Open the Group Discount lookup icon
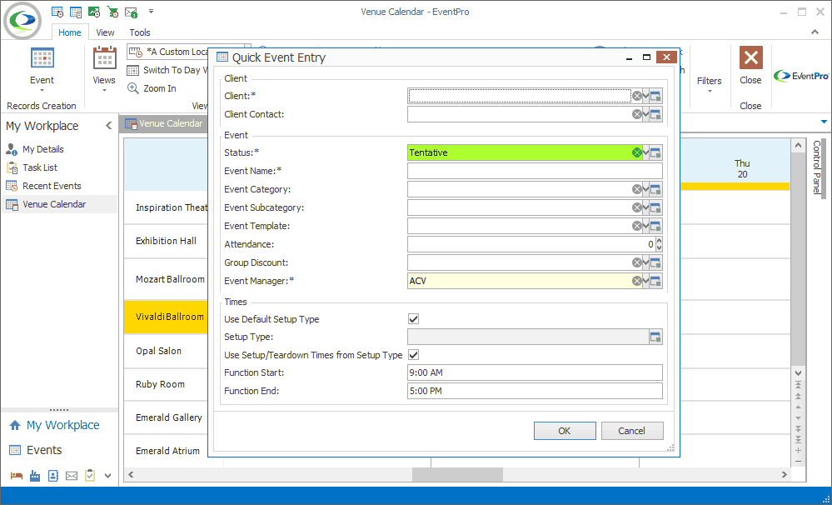832x505 pixels. click(655, 262)
